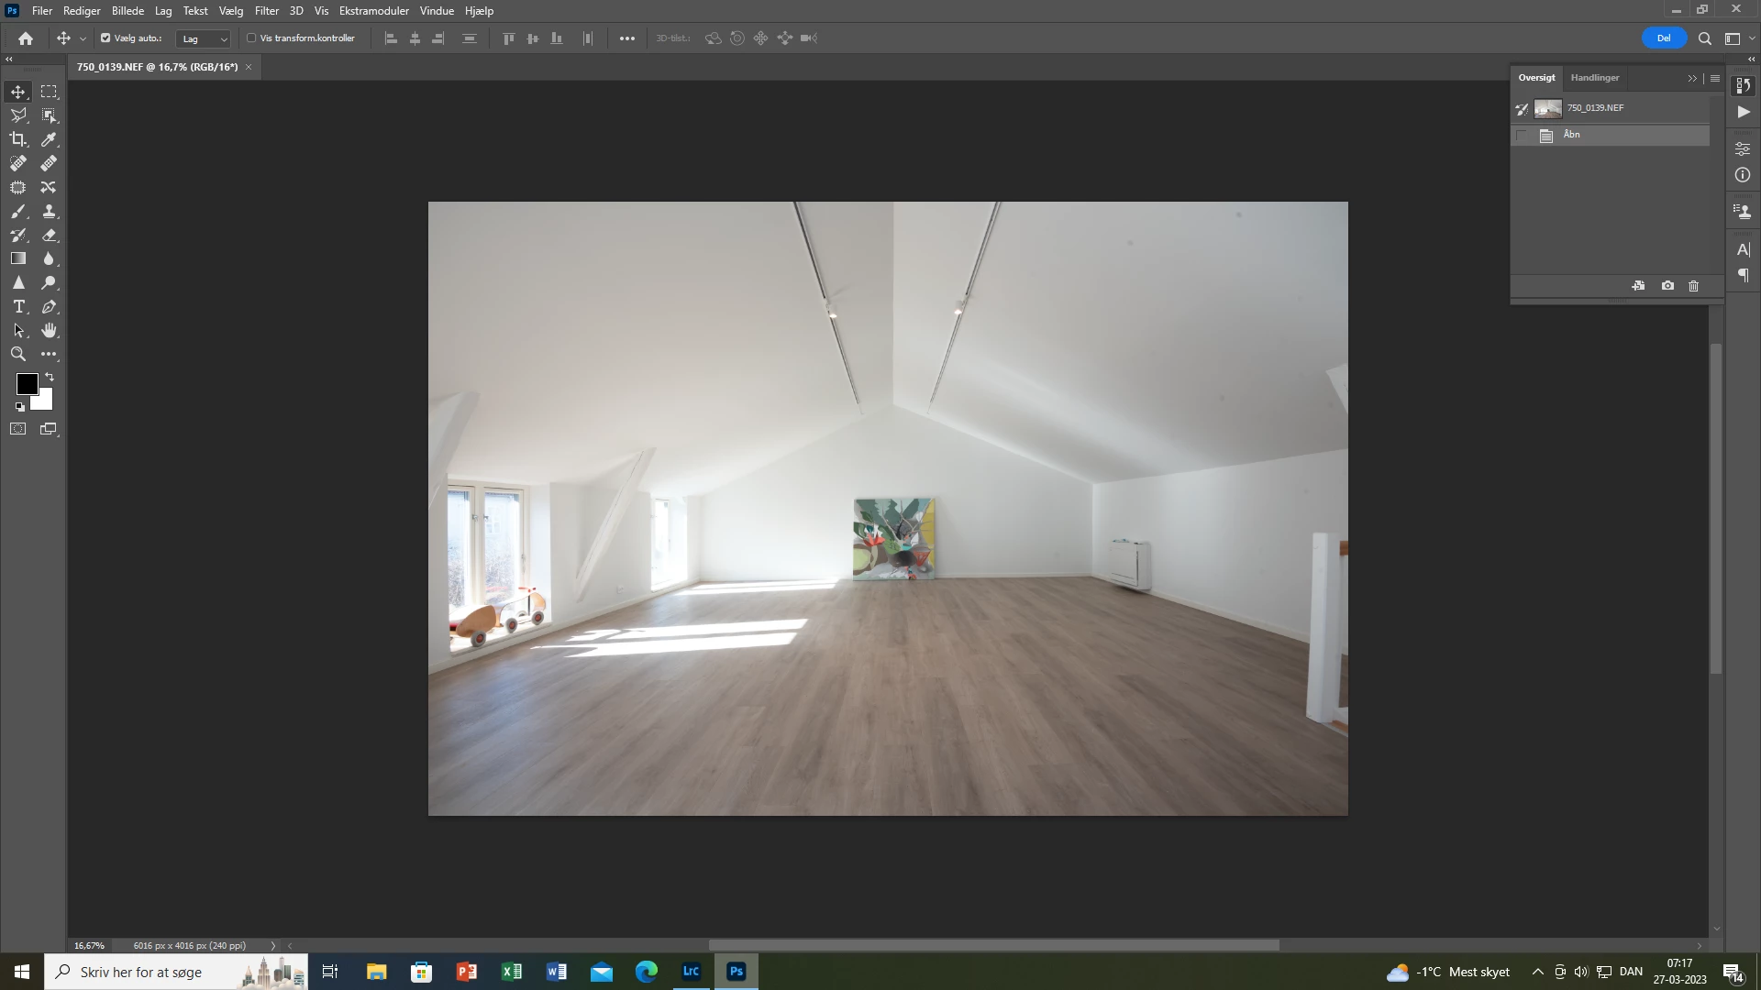The width and height of the screenshot is (1761, 990).
Task: Open the Filter menu
Action: click(x=266, y=11)
